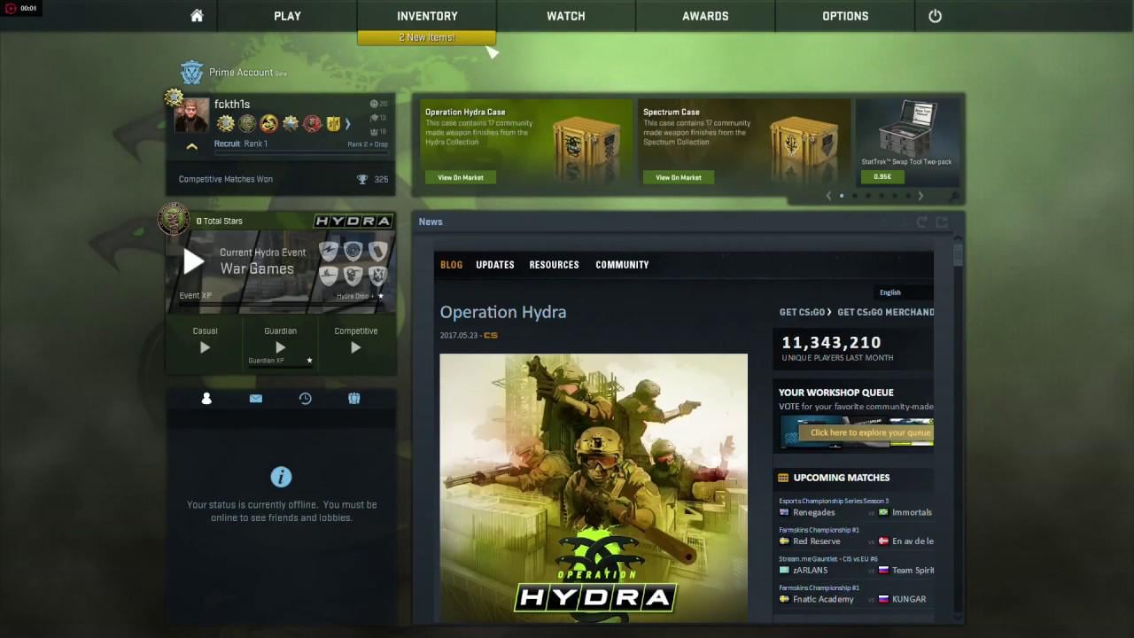Select the orange snake coin medal
1134x638 pixels.
pyautogui.click(x=268, y=123)
